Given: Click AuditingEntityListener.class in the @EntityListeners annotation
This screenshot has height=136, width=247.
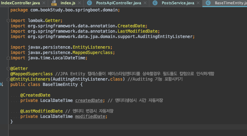Looking at the screenshot, I should click(x=87, y=79).
